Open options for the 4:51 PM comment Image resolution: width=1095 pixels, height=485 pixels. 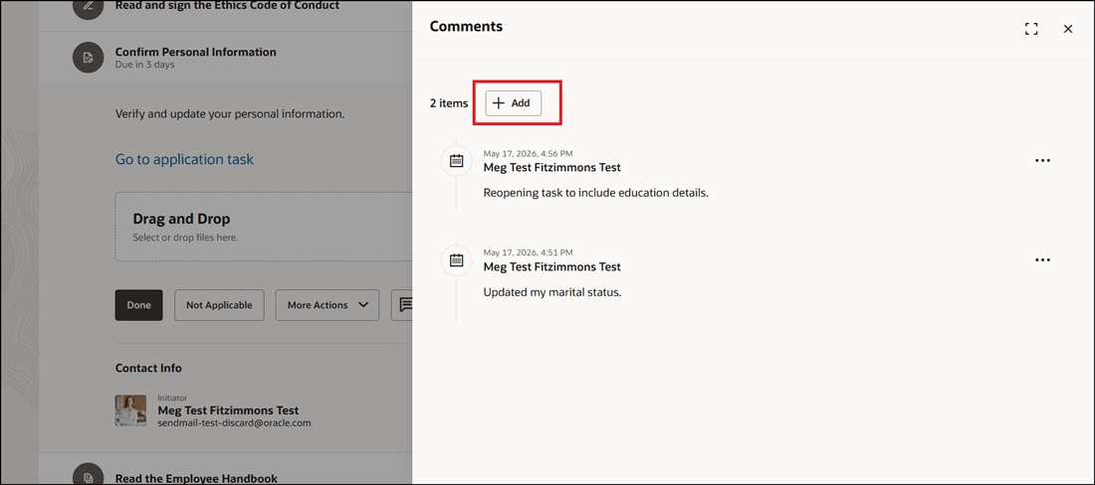1042,260
